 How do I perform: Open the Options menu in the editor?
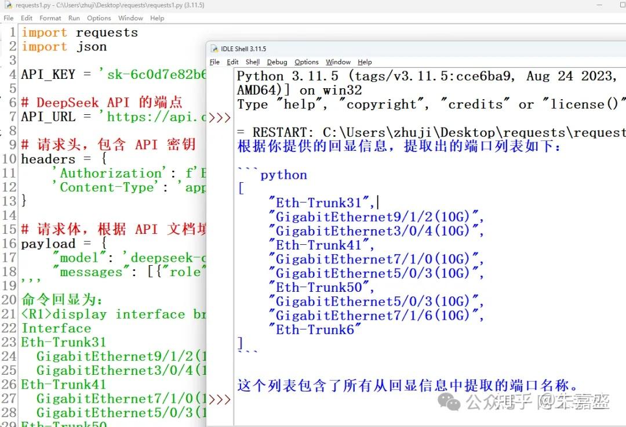point(99,18)
